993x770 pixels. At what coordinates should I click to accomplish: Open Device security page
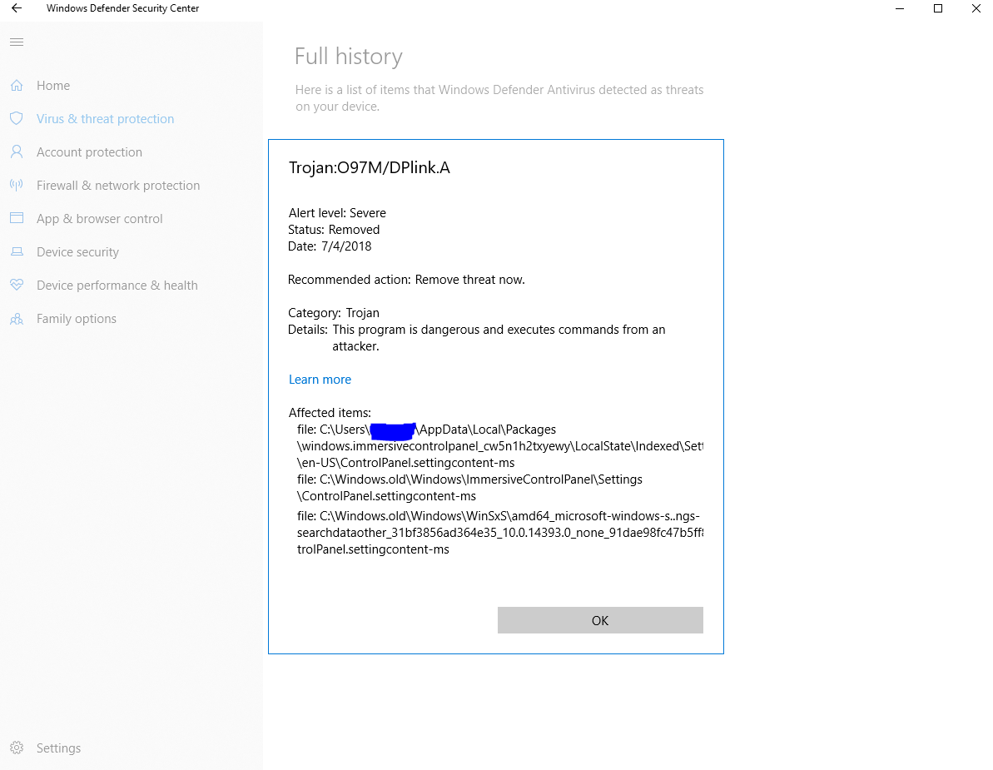78,252
